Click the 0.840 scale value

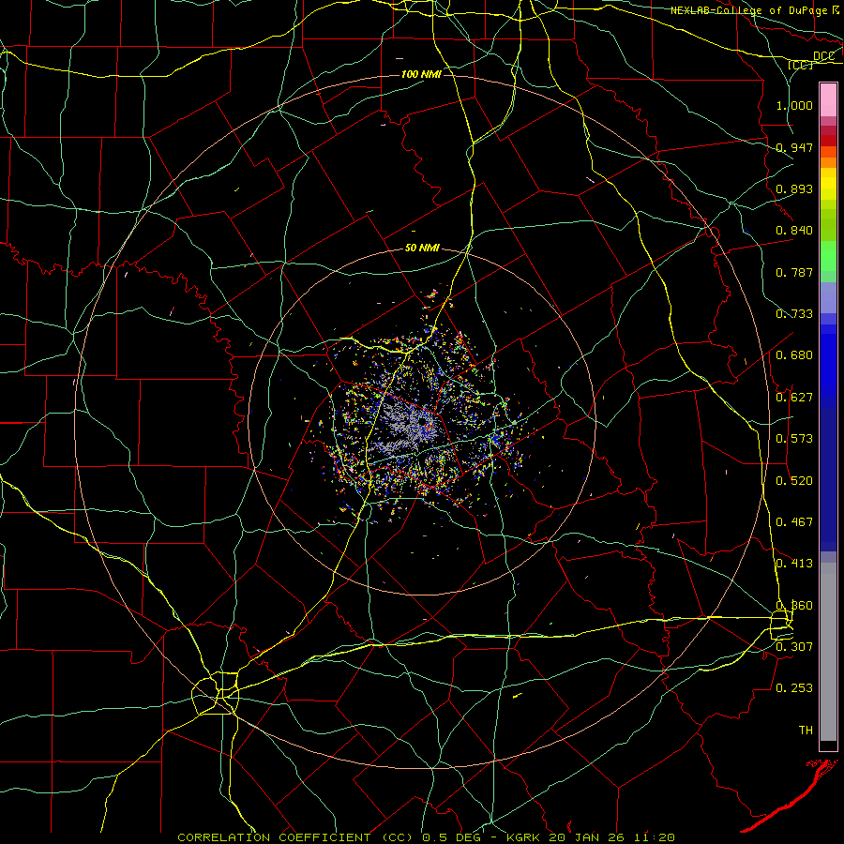pos(794,231)
